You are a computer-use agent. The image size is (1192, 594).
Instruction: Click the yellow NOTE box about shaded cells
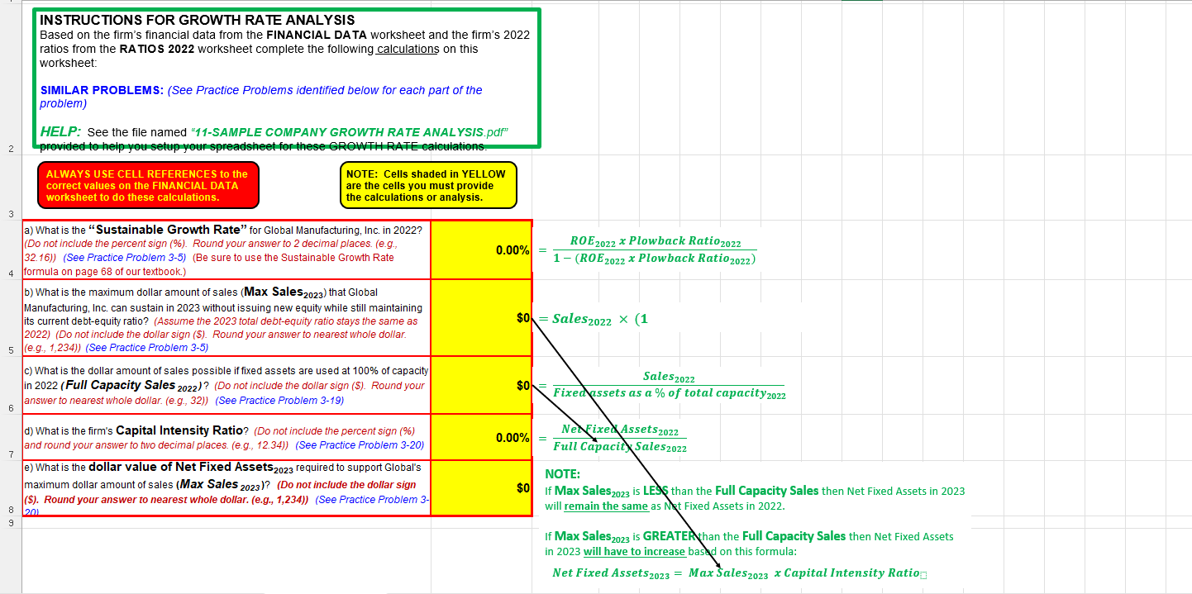pos(428,184)
